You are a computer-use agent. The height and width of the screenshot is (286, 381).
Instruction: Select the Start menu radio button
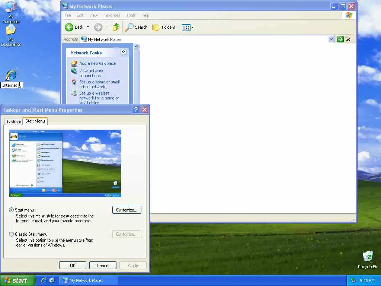tap(11, 210)
